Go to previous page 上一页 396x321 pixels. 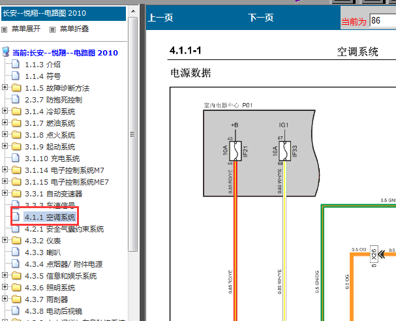pos(160,18)
